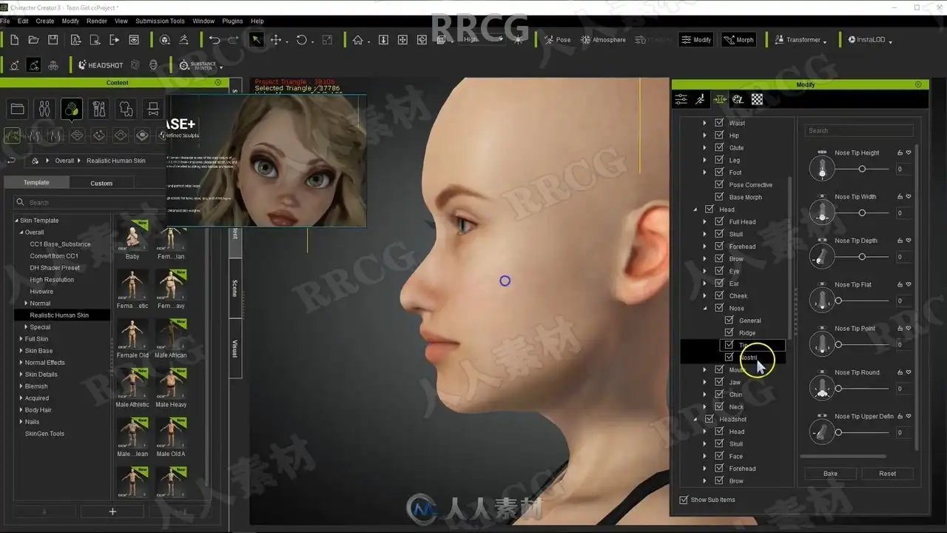Collapse the Headshot group

point(695,419)
